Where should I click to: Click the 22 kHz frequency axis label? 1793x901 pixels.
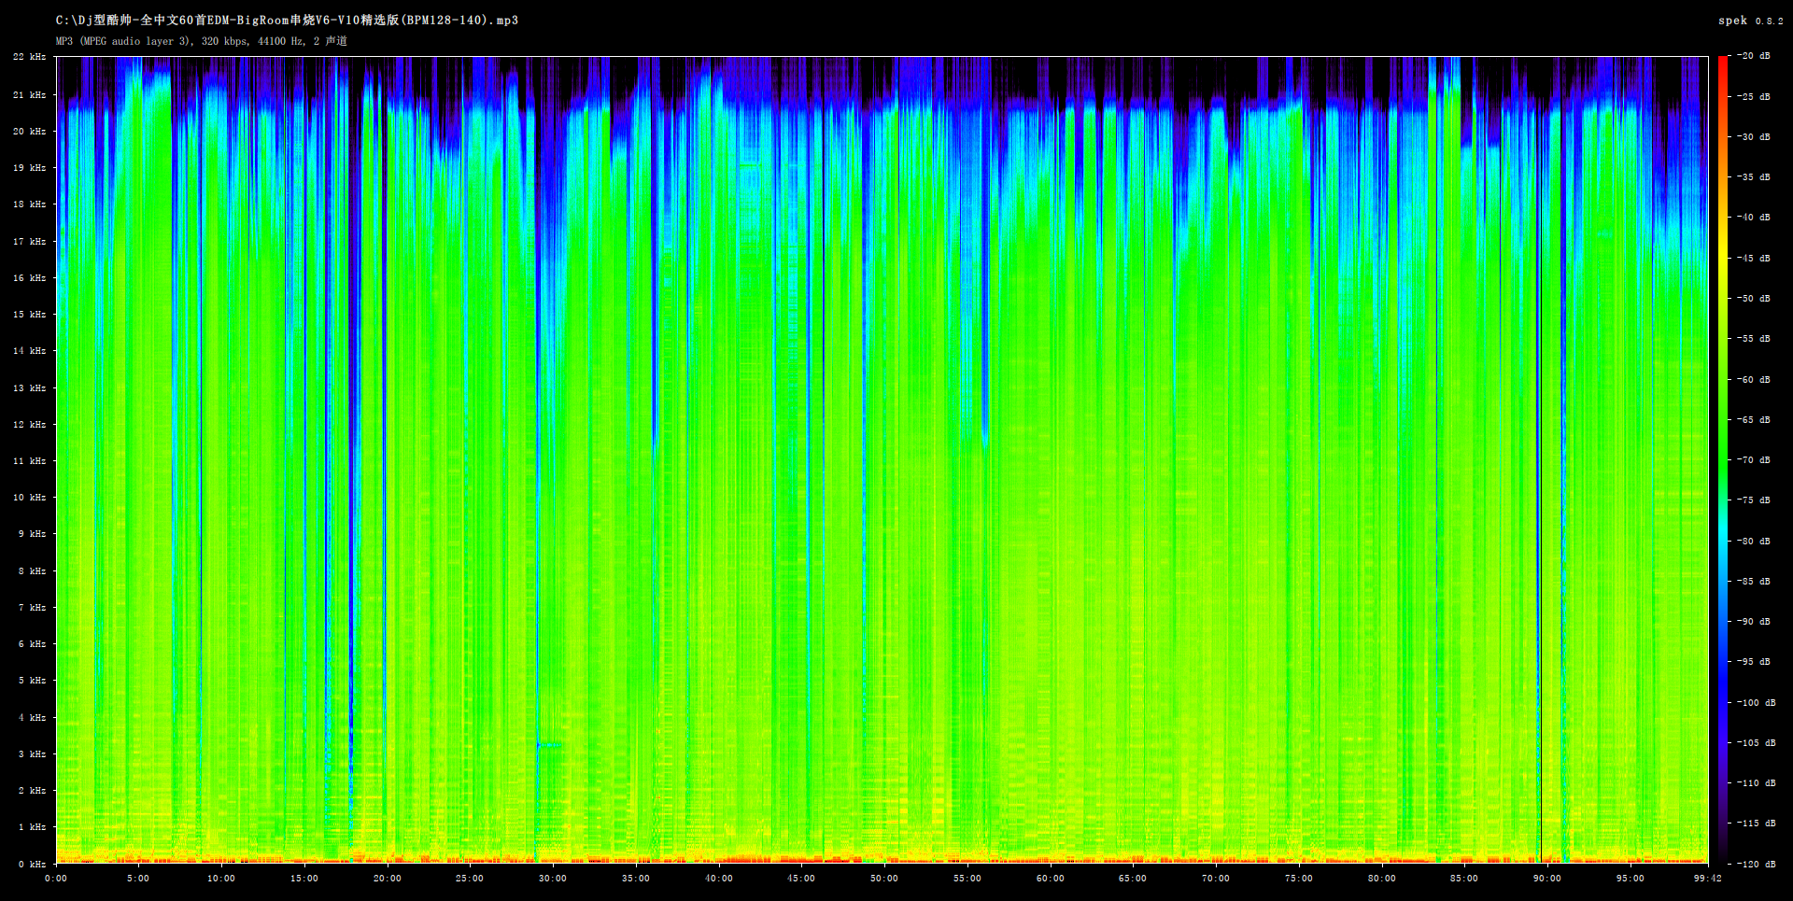[29, 57]
